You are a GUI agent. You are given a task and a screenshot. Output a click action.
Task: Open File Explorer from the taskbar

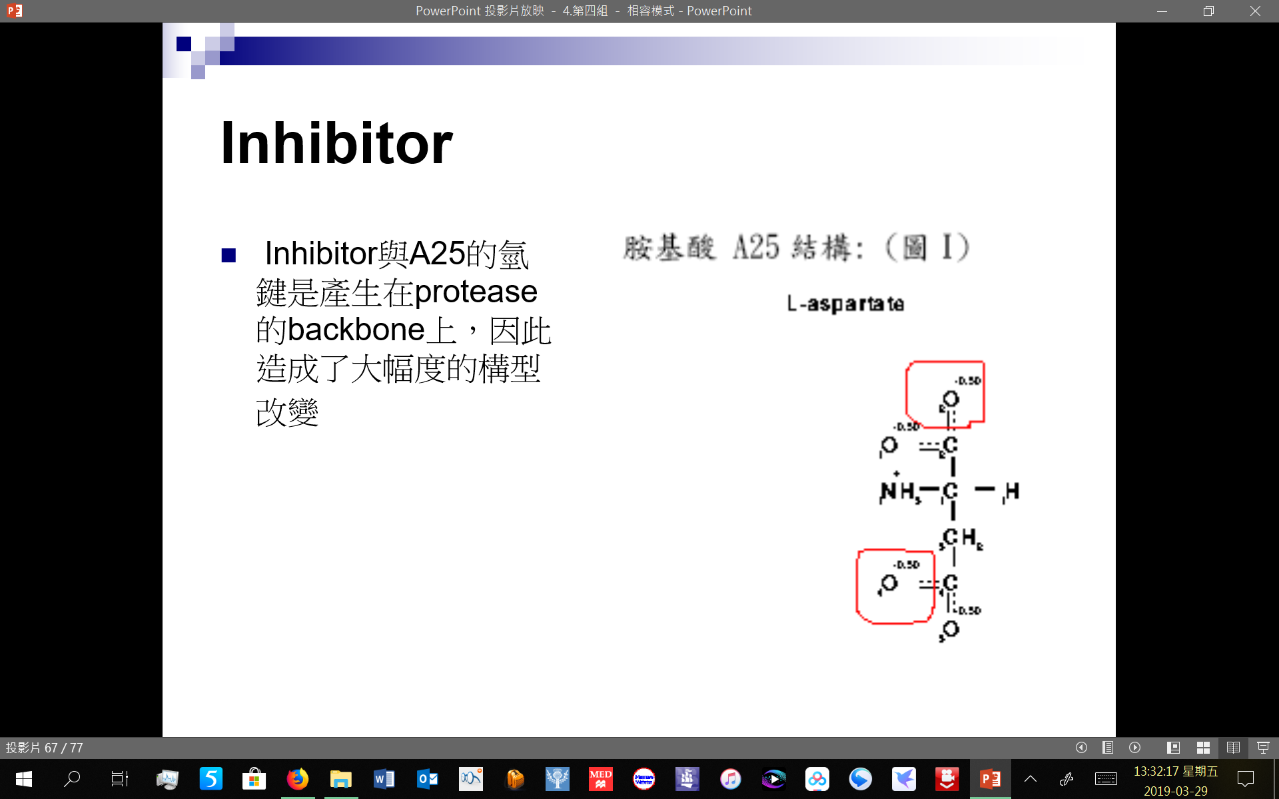pos(341,778)
